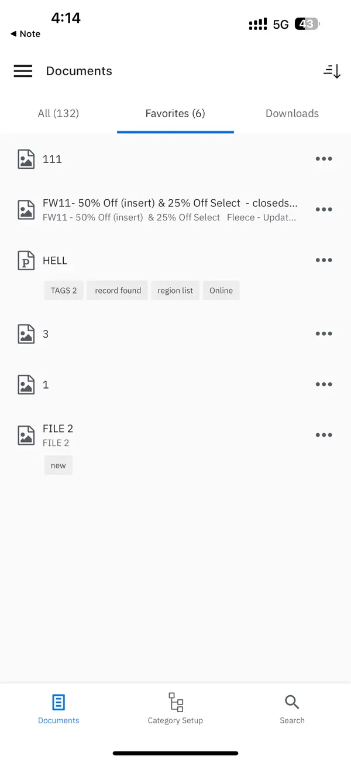351x762 pixels.
Task: Select the new tag under FILE 2
Action: tap(58, 465)
